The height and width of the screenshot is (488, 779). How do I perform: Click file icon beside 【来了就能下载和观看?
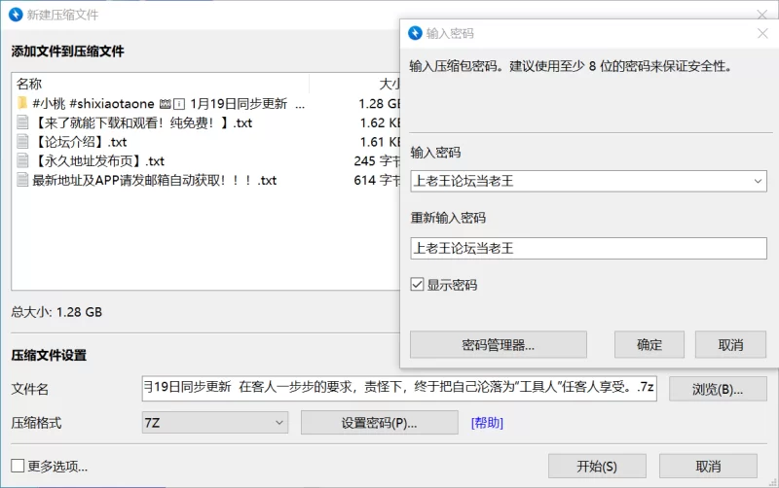coord(22,122)
